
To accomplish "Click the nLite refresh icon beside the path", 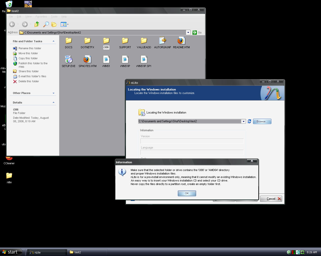I will (x=249, y=121).
